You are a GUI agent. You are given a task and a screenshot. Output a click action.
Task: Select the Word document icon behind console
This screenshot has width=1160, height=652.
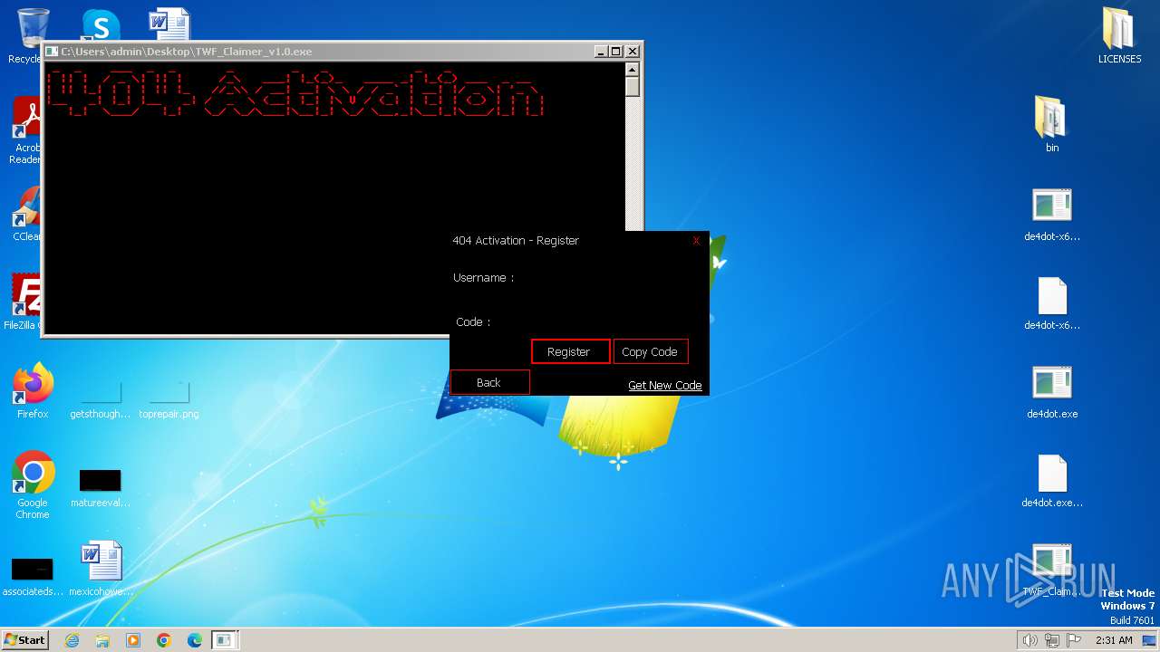pos(169,24)
